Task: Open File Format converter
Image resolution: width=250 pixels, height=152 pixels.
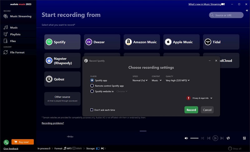Action: coord(14,52)
